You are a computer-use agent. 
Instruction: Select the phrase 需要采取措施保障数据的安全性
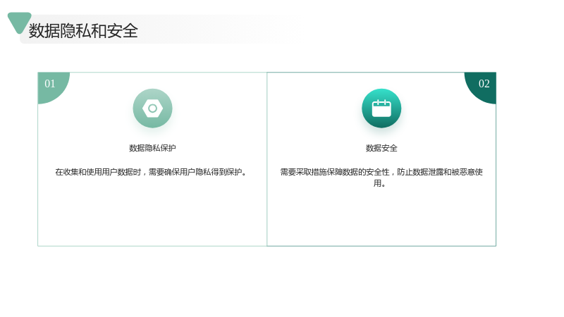coord(335,172)
